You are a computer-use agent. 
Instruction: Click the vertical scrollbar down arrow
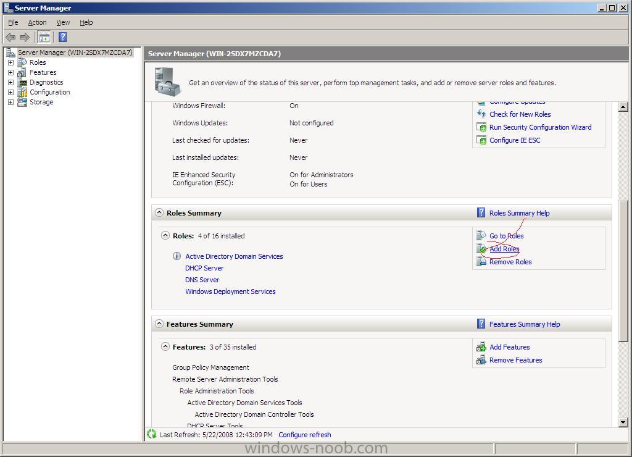tap(623, 422)
